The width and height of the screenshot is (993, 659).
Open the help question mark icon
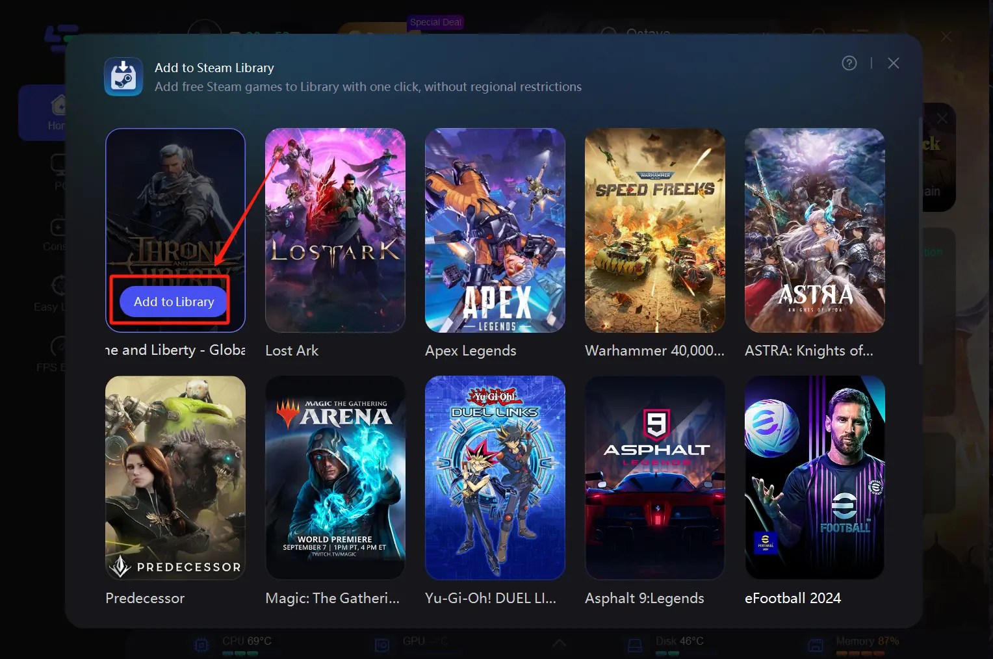click(x=849, y=63)
